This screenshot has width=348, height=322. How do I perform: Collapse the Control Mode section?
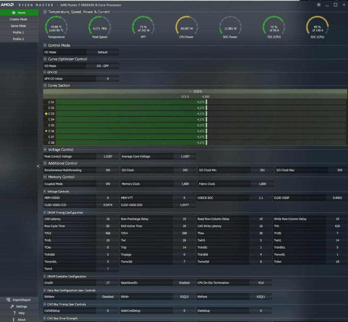pyautogui.click(x=45, y=45)
